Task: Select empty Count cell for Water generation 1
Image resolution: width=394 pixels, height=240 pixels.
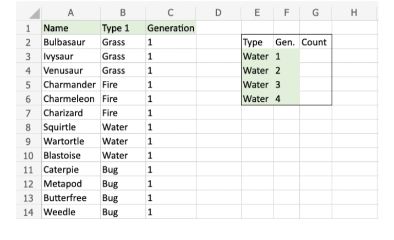Action: (x=315, y=56)
